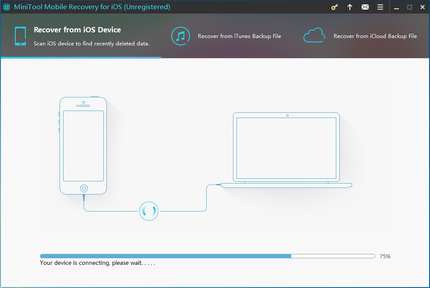Select the iCloud cloud icon

314,36
